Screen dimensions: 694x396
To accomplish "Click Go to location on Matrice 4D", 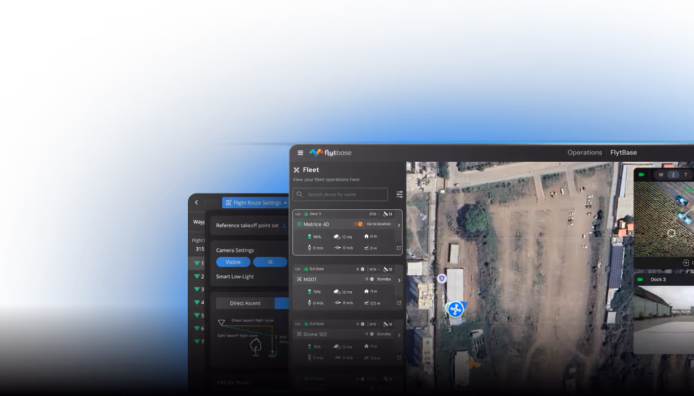I will coord(378,224).
